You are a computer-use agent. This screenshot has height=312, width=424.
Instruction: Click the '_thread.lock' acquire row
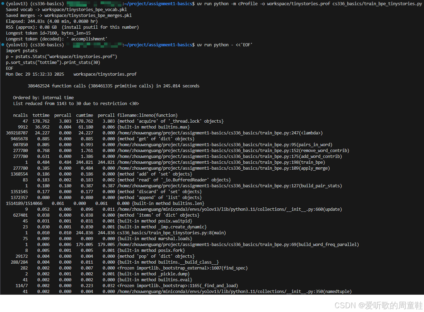(123, 121)
